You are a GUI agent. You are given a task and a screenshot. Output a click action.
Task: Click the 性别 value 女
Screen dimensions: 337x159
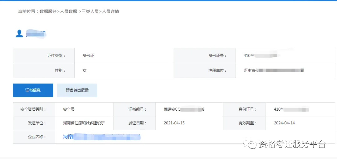pos(84,70)
